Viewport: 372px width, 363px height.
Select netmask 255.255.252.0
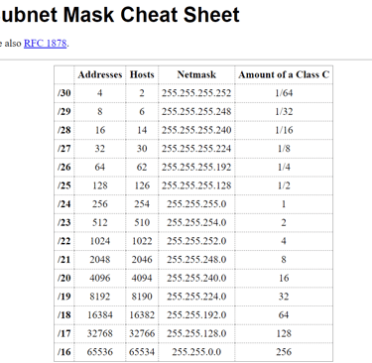(x=196, y=241)
